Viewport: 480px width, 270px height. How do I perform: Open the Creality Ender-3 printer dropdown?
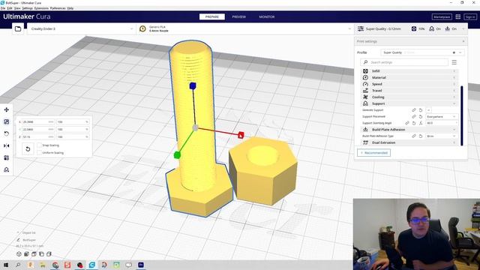click(x=82, y=28)
